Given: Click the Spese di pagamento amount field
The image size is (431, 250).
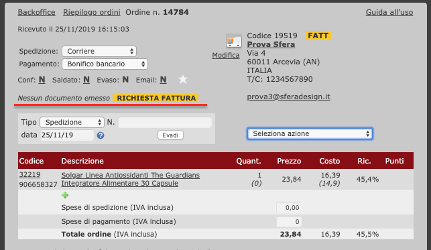Looking at the screenshot, I should (289, 222).
